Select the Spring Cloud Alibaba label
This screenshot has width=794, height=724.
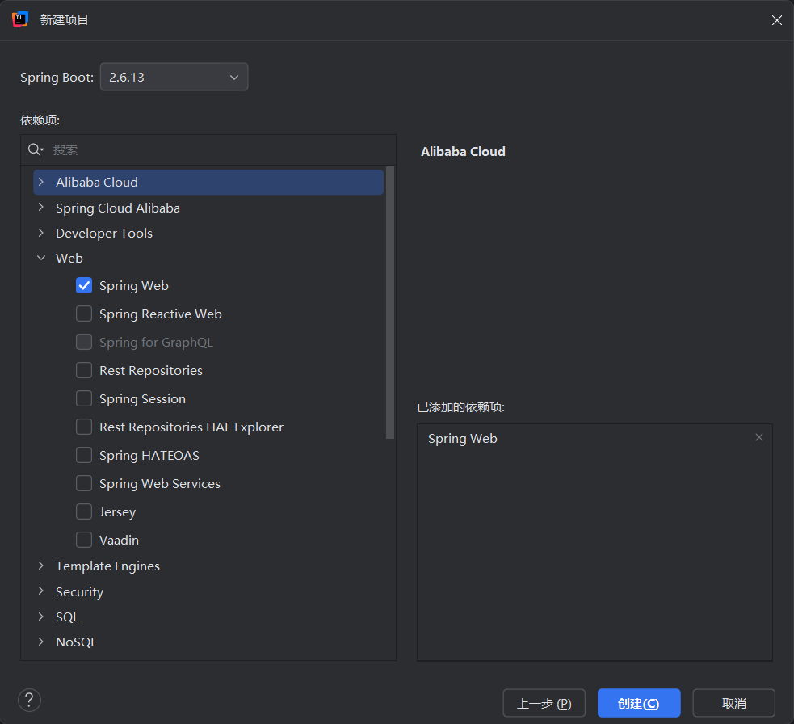[118, 208]
